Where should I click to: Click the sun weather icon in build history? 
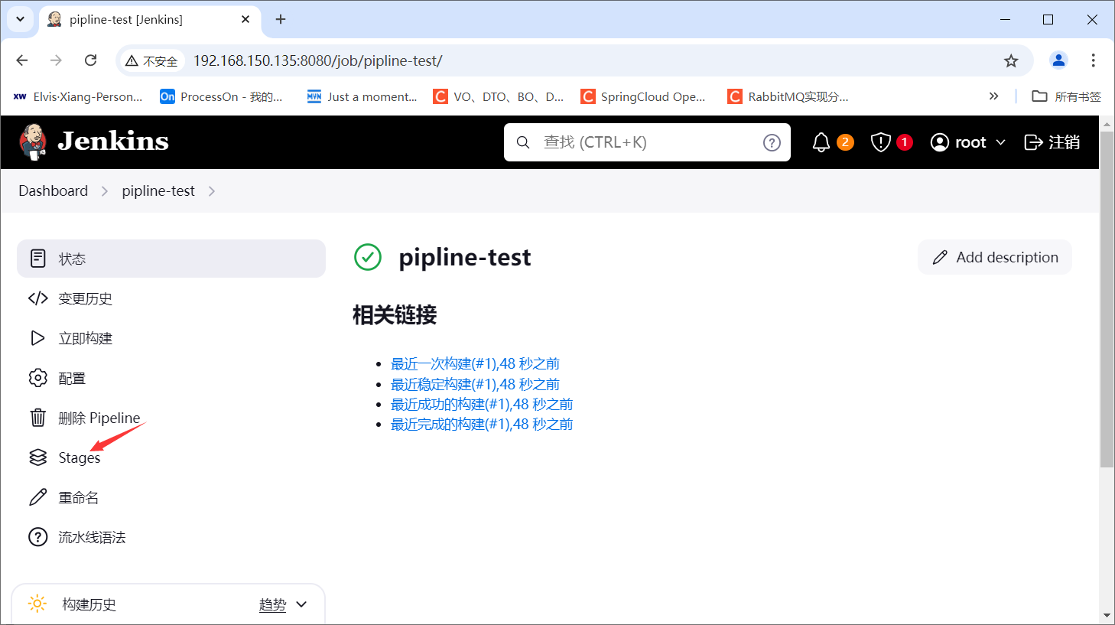(37, 604)
